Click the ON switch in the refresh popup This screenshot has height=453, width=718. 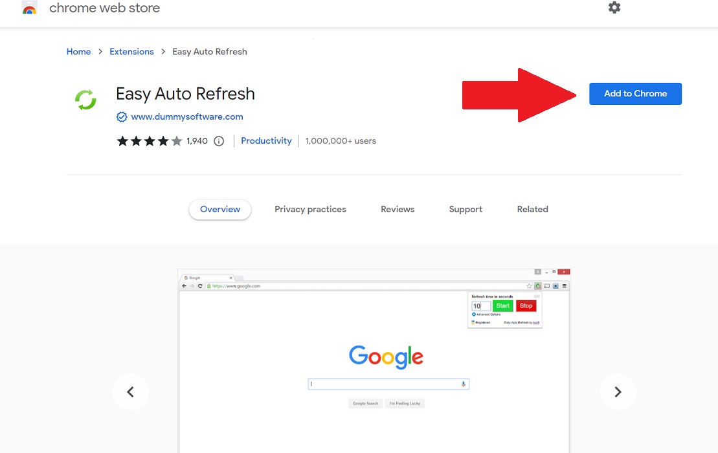point(537,296)
